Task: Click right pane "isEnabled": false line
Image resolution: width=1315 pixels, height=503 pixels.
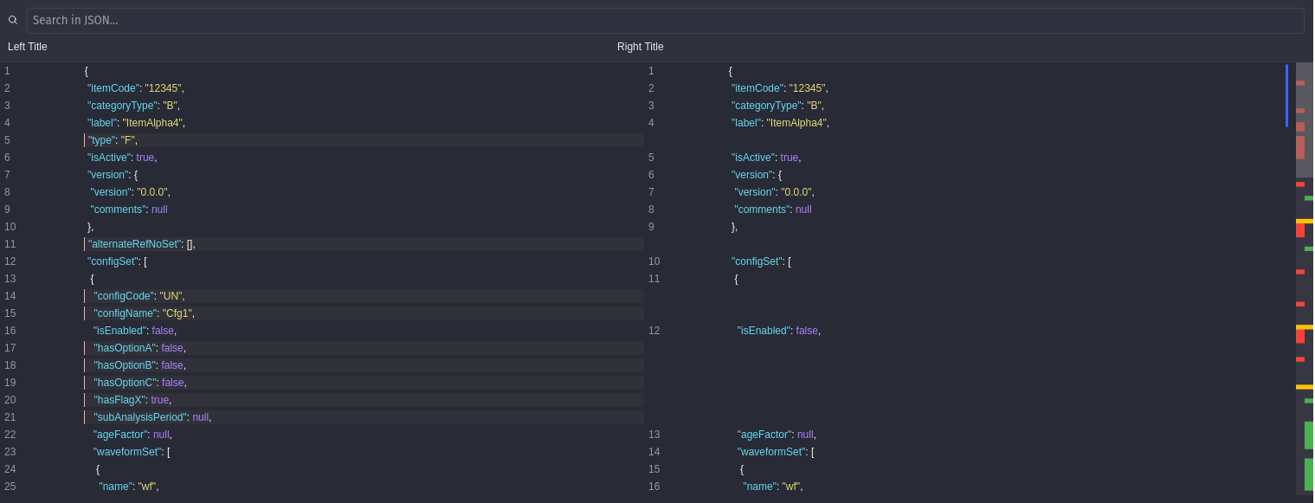Action: click(779, 331)
